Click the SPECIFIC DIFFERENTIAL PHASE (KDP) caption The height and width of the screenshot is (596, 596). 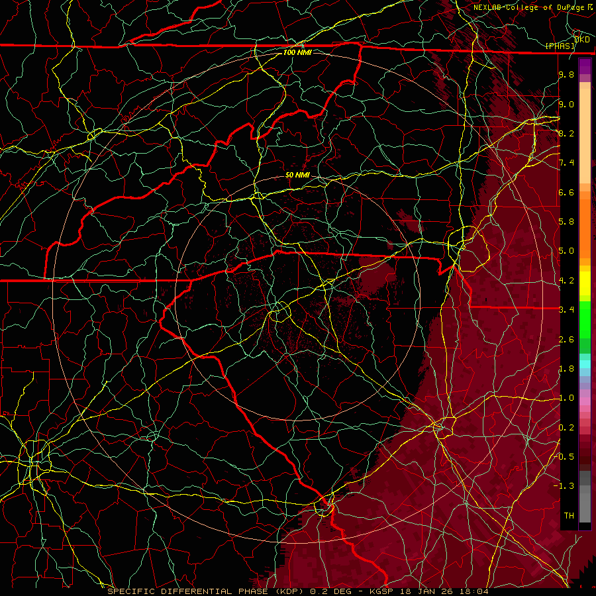pos(207,591)
